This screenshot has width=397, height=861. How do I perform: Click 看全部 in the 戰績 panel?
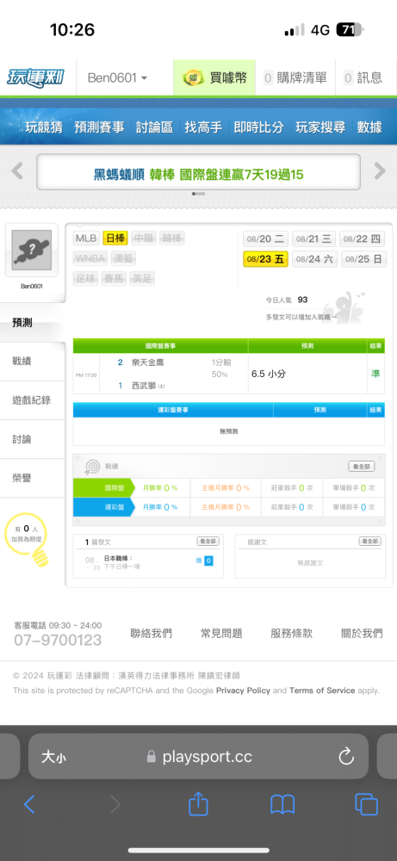362,466
